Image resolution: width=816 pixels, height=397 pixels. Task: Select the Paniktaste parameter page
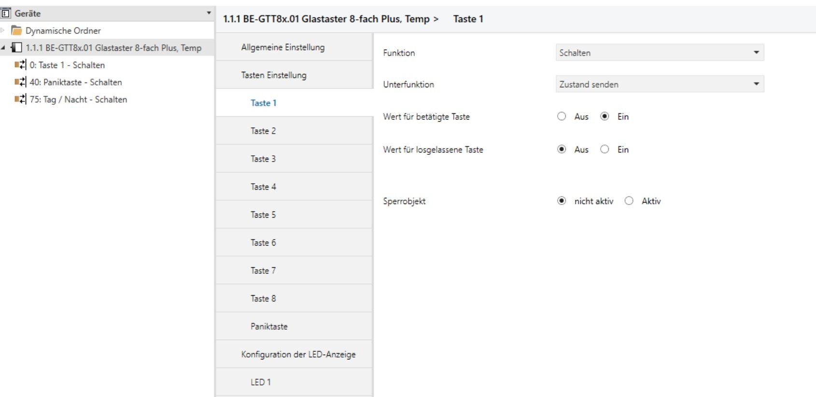(x=269, y=327)
